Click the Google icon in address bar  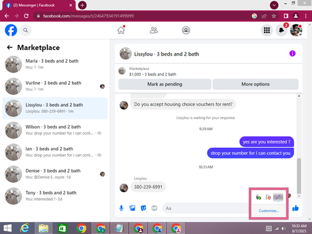point(254,16)
